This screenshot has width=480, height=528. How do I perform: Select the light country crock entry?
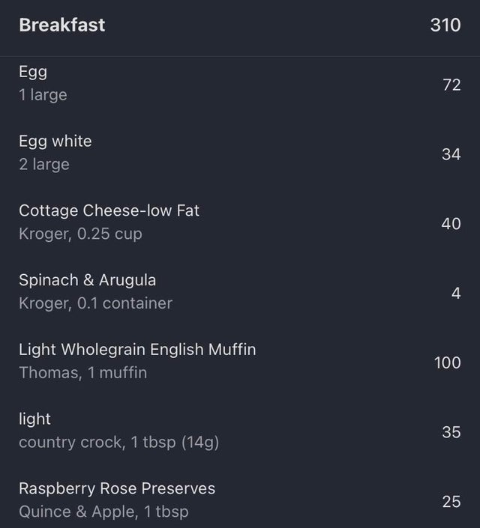(240, 431)
